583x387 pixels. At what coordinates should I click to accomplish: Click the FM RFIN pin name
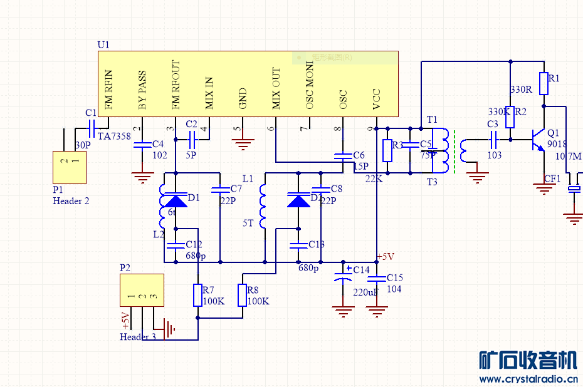point(108,90)
